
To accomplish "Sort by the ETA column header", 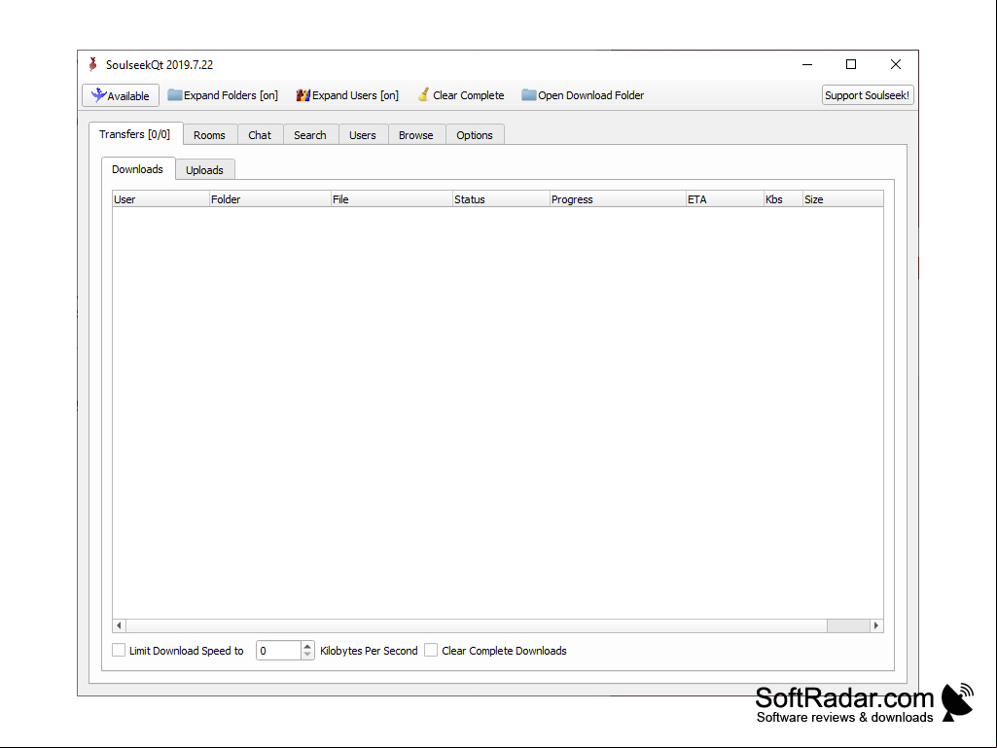I will (x=725, y=199).
